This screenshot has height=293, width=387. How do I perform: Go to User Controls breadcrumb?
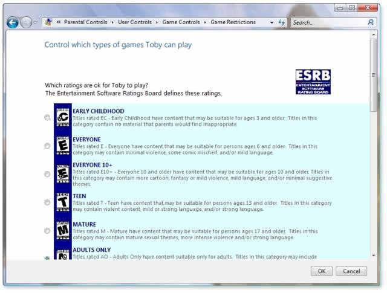click(x=136, y=22)
